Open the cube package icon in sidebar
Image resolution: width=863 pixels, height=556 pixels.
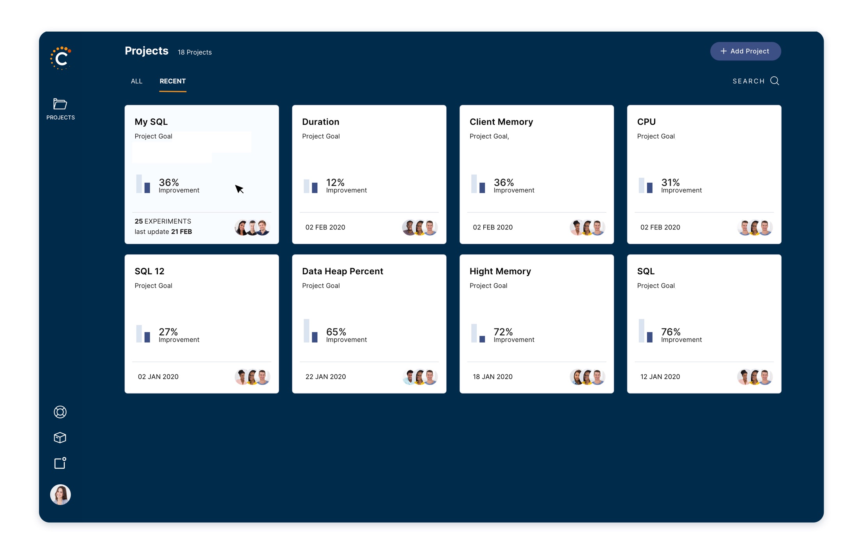click(60, 438)
